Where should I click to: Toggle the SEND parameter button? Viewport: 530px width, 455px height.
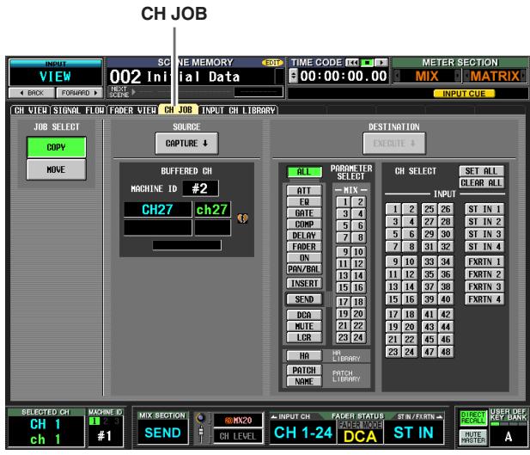[304, 299]
